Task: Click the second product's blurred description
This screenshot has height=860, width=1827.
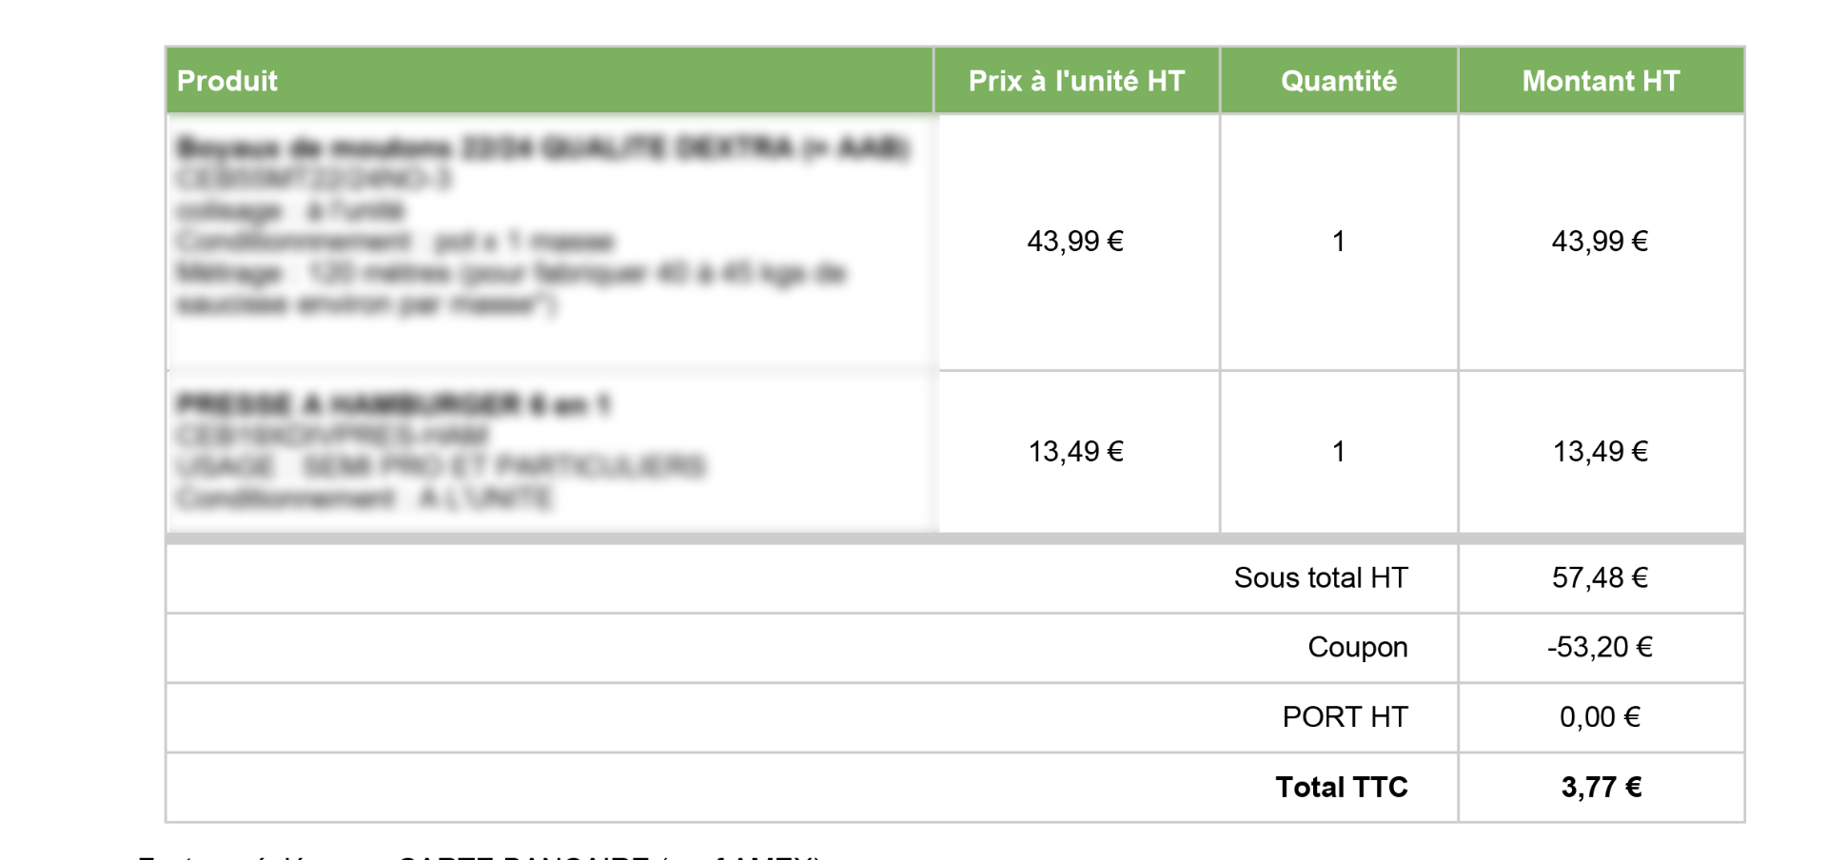Action: click(442, 451)
